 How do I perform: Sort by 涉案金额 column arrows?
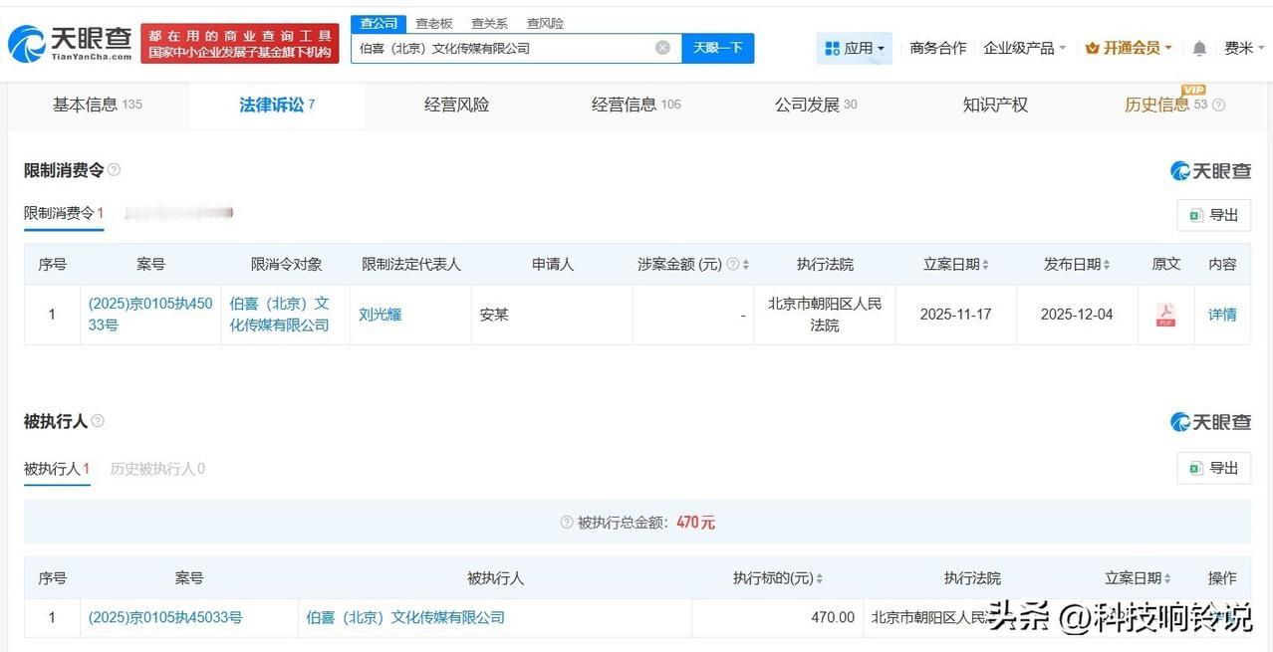[x=746, y=265]
